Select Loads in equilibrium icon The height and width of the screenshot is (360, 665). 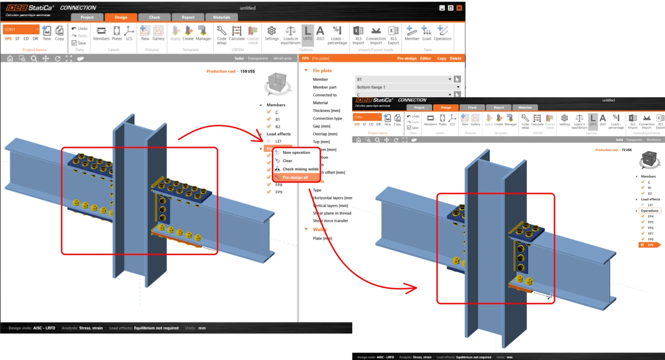click(x=290, y=35)
